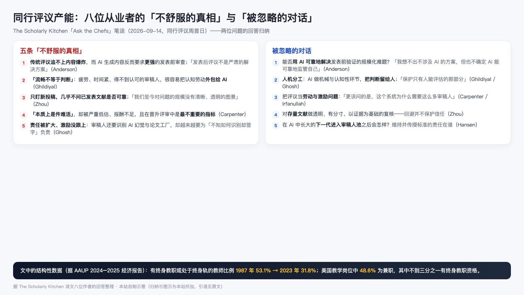This screenshot has height=295, width=524.
Task: Click the bold text 最不重要的指标
Action: [x=198, y=114]
